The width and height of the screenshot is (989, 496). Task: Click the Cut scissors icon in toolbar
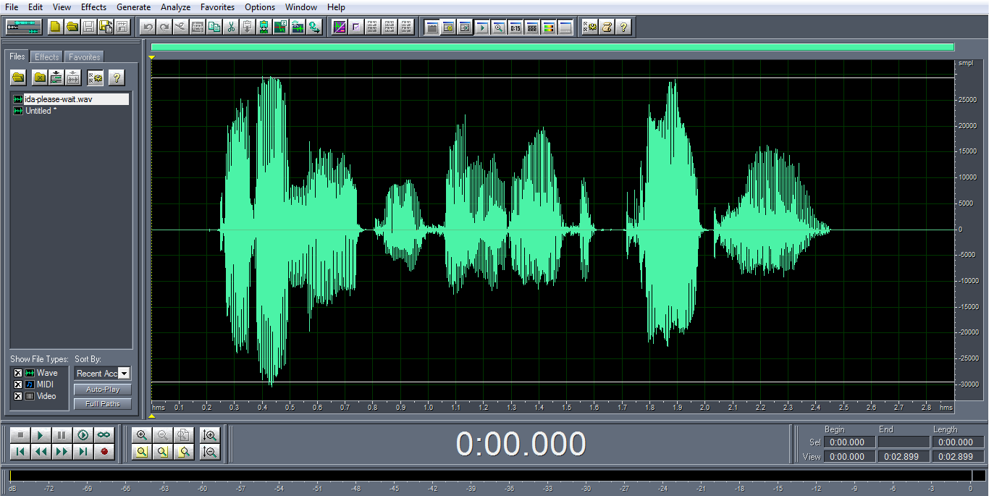tap(231, 27)
